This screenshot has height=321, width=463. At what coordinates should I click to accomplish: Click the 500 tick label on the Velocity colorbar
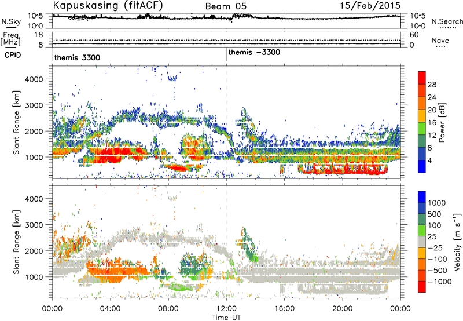[x=434, y=214]
